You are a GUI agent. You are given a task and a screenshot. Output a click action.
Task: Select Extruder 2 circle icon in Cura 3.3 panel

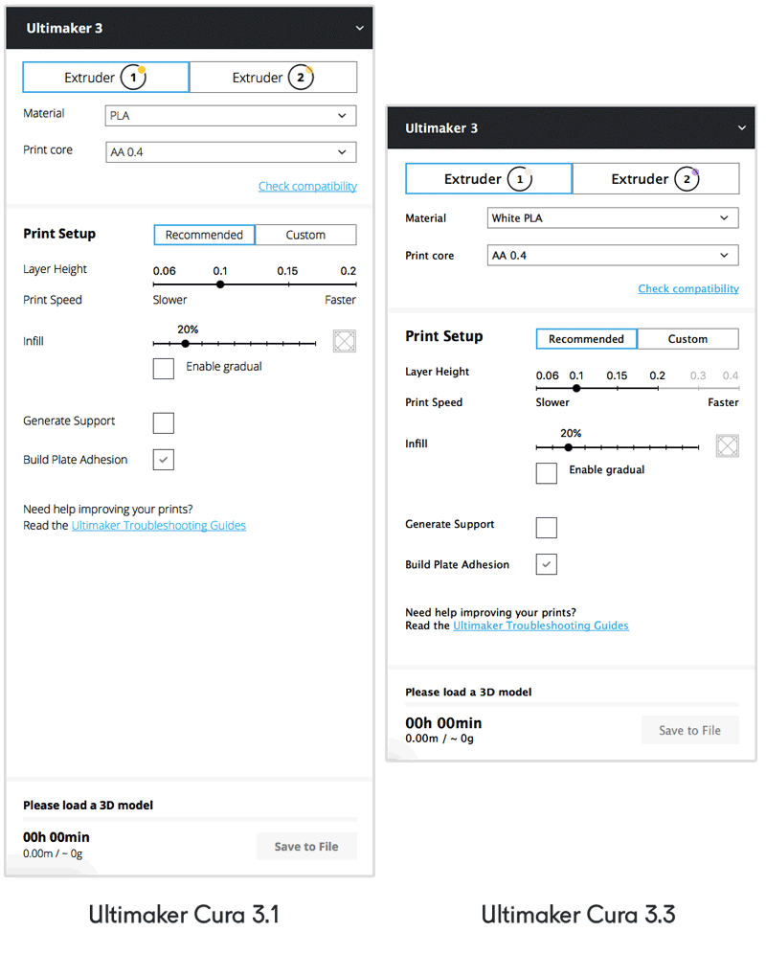click(687, 179)
